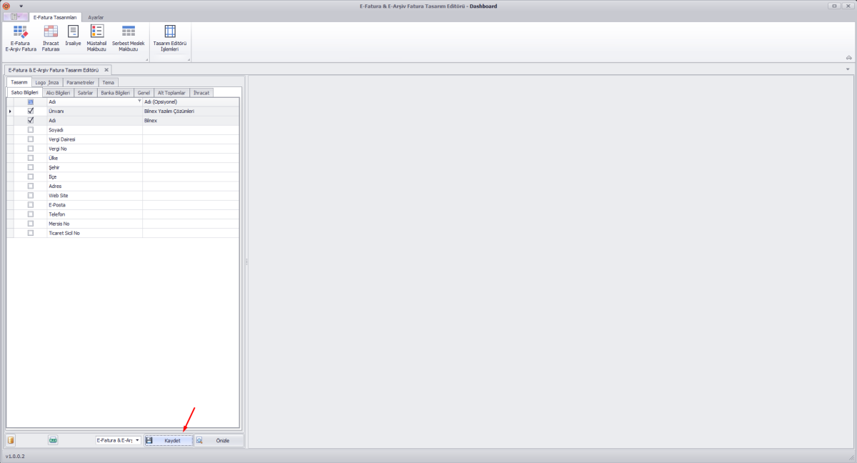The height and width of the screenshot is (463, 857).
Task: Click the Önizle preview button
Action: tap(219, 441)
